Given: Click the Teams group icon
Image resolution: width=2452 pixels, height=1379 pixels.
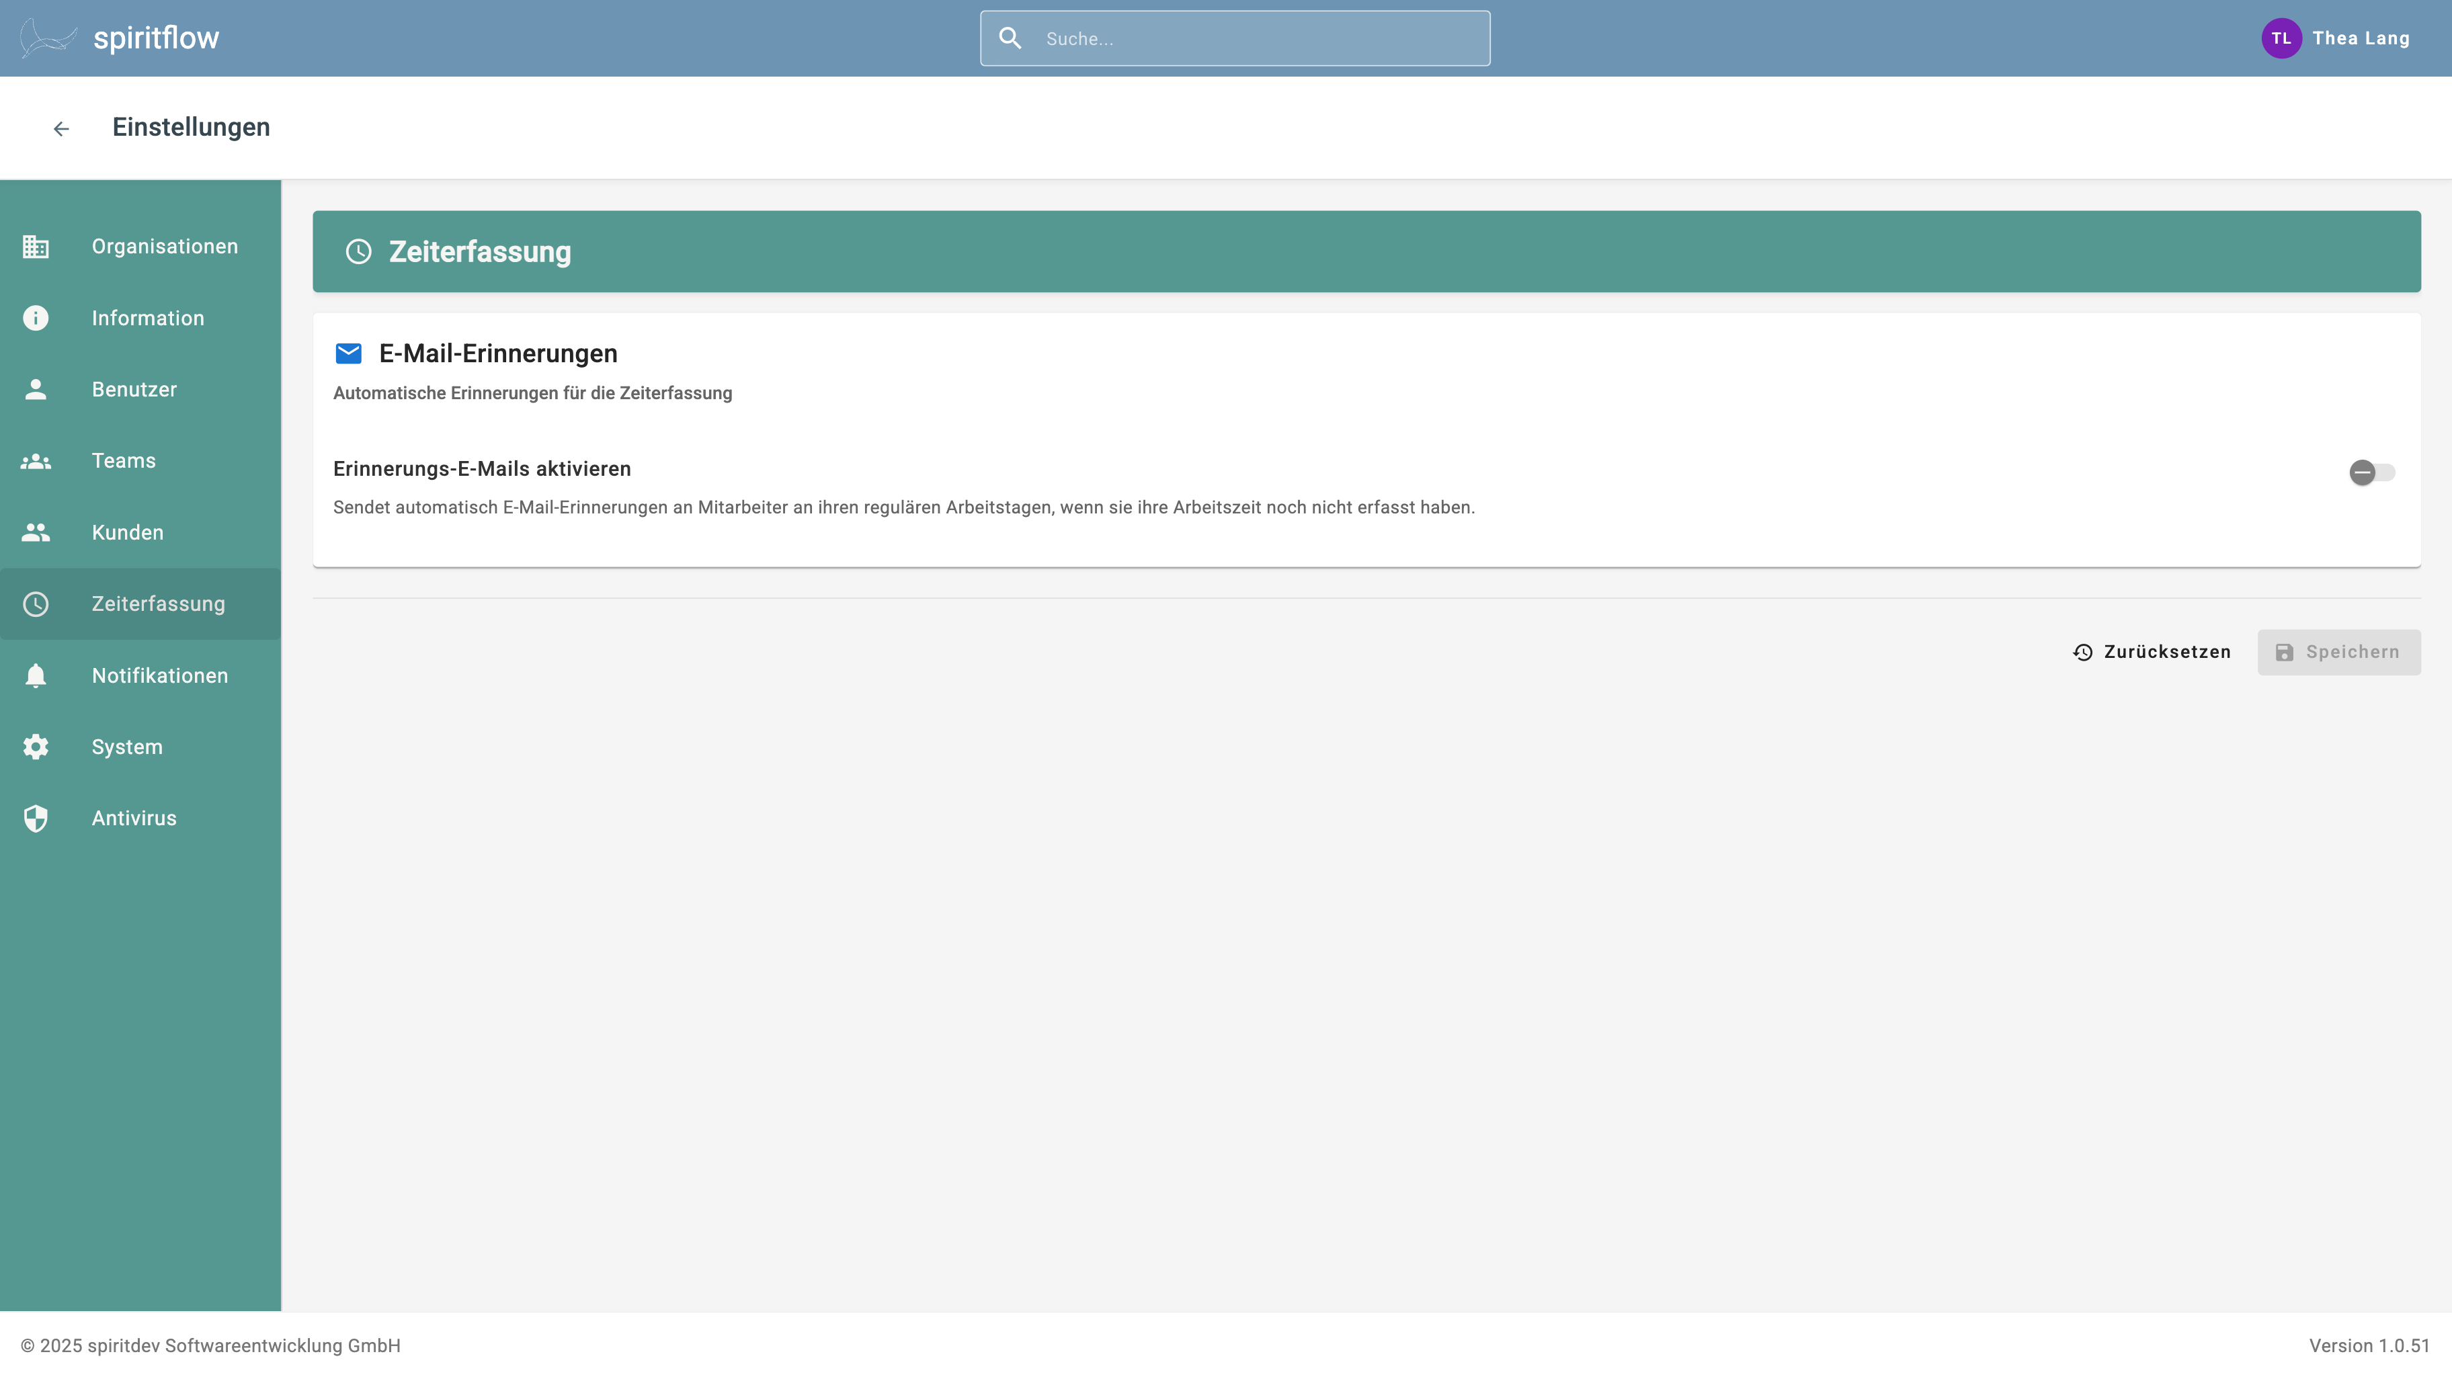Looking at the screenshot, I should pyautogui.click(x=36, y=460).
